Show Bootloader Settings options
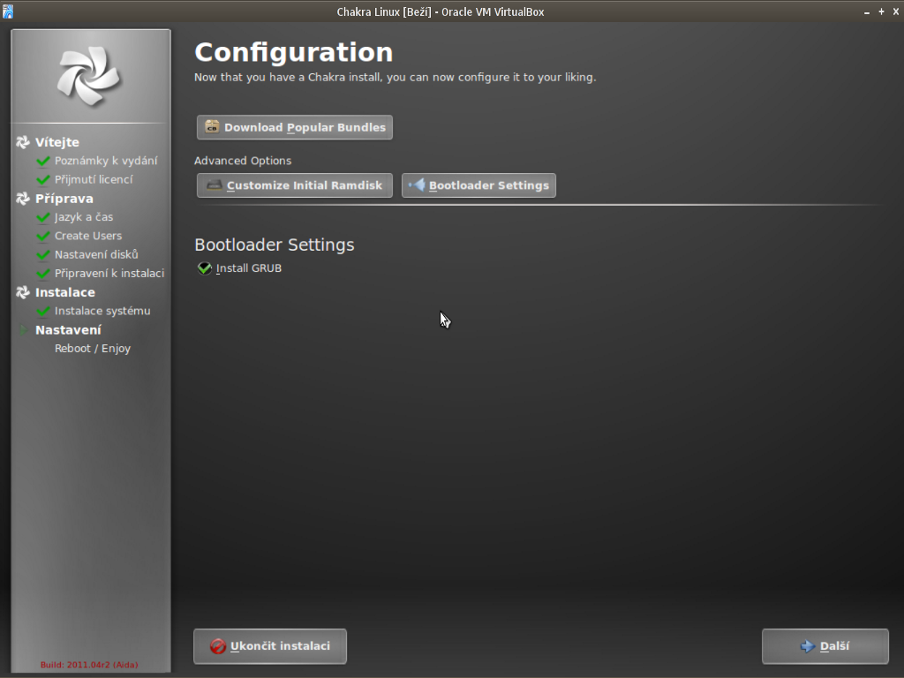Image resolution: width=904 pixels, height=678 pixels. (x=479, y=185)
